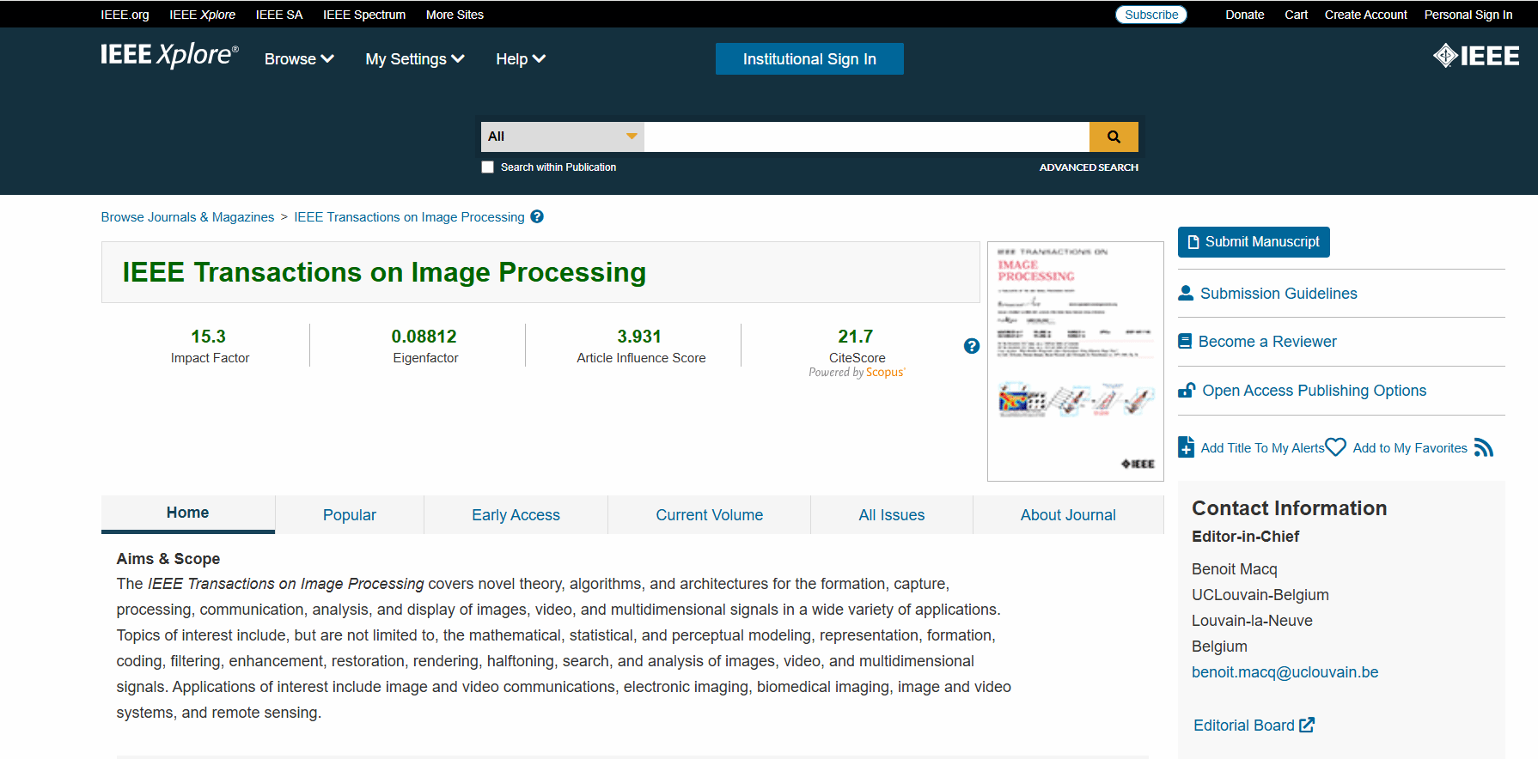The image size is (1538, 759).
Task: Click the IEEE Xplore logo
Action: coord(169,55)
